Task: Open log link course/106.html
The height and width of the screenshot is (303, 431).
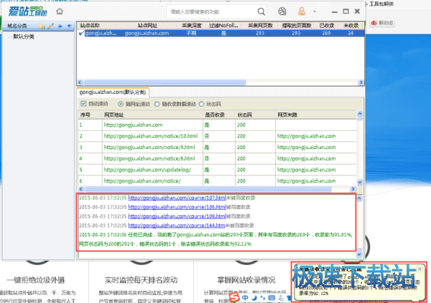Action: 177,207
